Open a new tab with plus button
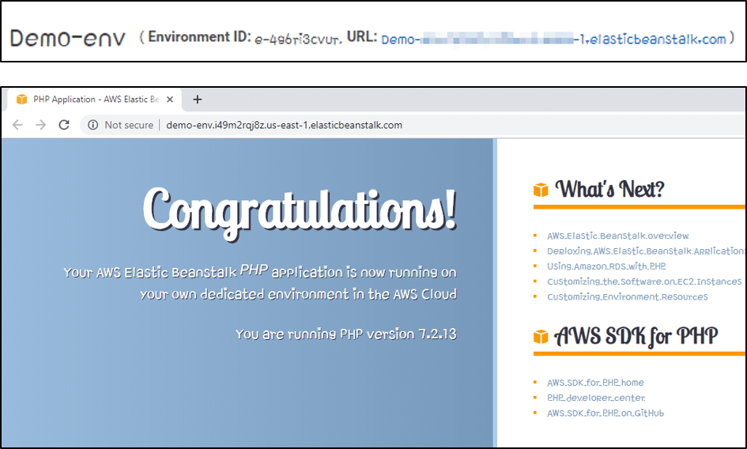This screenshot has width=747, height=449. (198, 99)
